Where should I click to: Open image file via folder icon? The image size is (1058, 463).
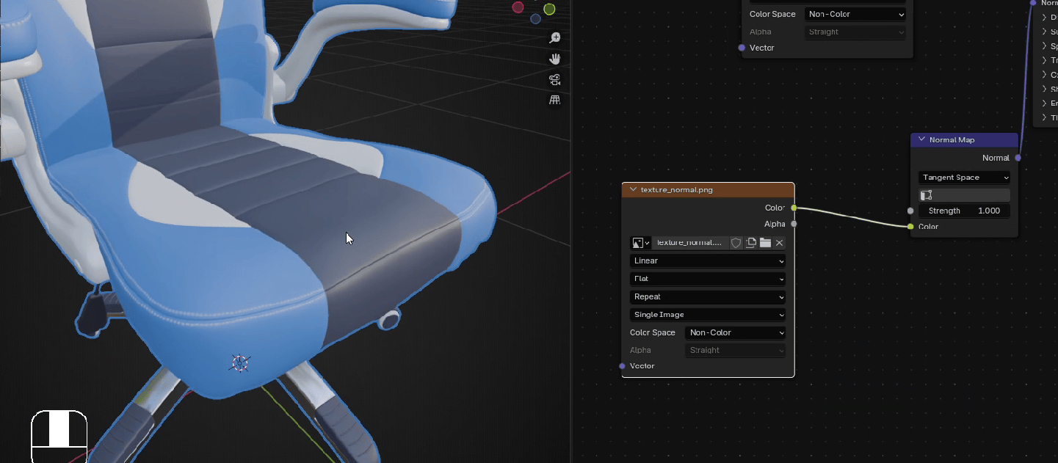point(765,243)
